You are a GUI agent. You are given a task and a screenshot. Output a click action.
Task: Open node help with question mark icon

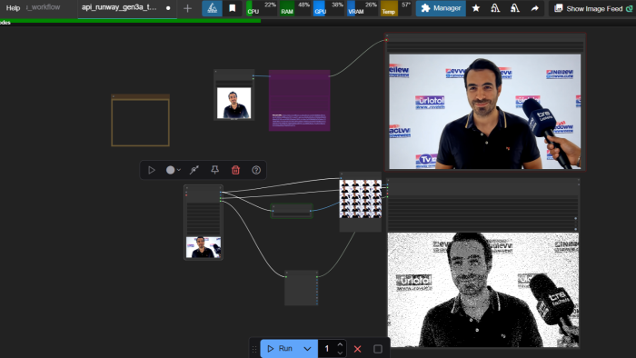coord(256,170)
